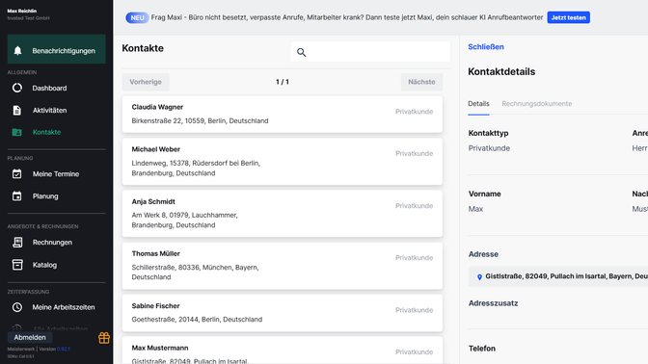Screen dimensions: 648x364
Task: Click the clock icon for Meine Arbeitszeiten
Action: pos(17,307)
